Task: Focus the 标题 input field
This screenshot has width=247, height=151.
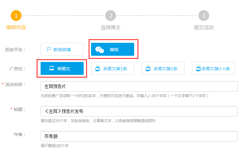Action: pos(139,111)
